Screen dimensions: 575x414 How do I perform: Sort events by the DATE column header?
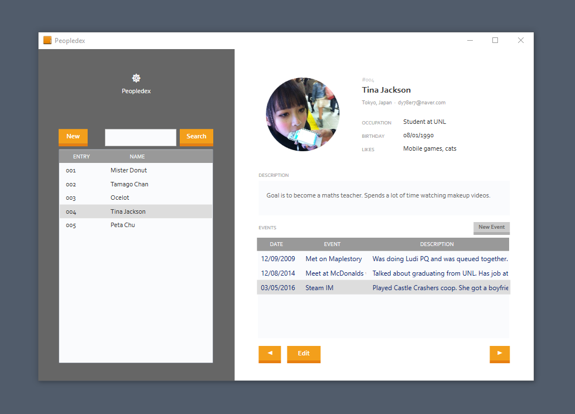tap(276, 244)
